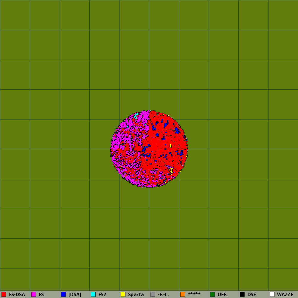Select the FS legend label

coord(41,294)
